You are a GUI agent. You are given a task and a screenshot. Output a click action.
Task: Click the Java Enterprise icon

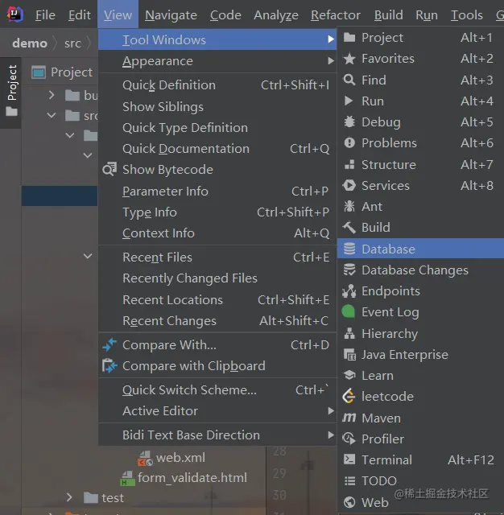point(349,354)
